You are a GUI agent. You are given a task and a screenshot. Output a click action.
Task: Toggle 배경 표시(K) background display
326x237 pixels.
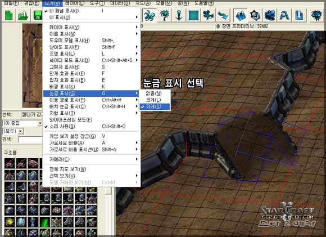pyautogui.click(x=92, y=87)
